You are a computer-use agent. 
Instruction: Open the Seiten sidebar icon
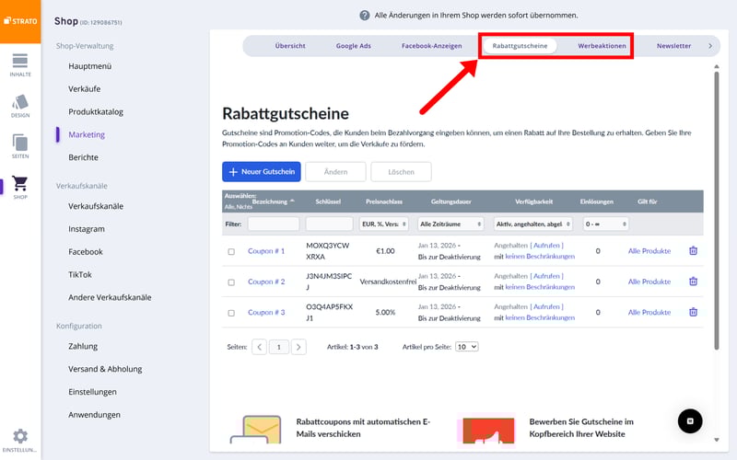tap(20, 146)
